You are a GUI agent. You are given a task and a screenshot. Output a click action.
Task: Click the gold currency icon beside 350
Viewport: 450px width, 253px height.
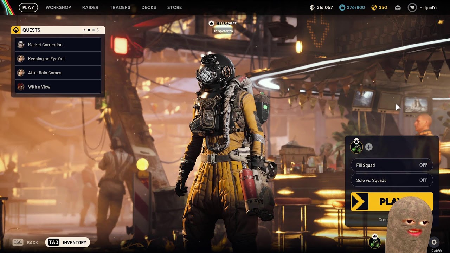[374, 7]
